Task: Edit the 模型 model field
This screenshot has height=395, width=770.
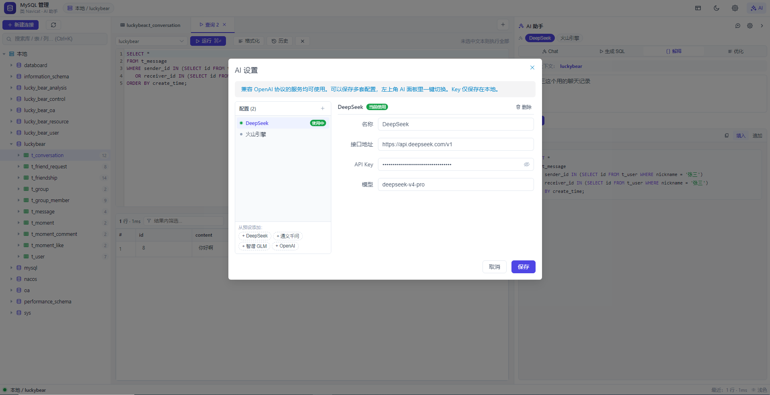Action: point(456,184)
